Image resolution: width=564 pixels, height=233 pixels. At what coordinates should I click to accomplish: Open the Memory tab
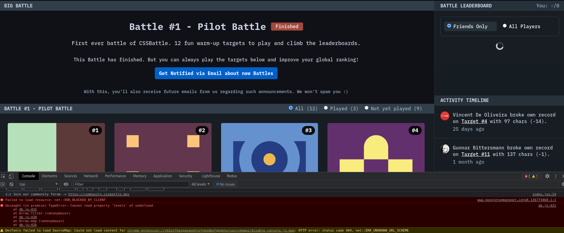[140, 176]
